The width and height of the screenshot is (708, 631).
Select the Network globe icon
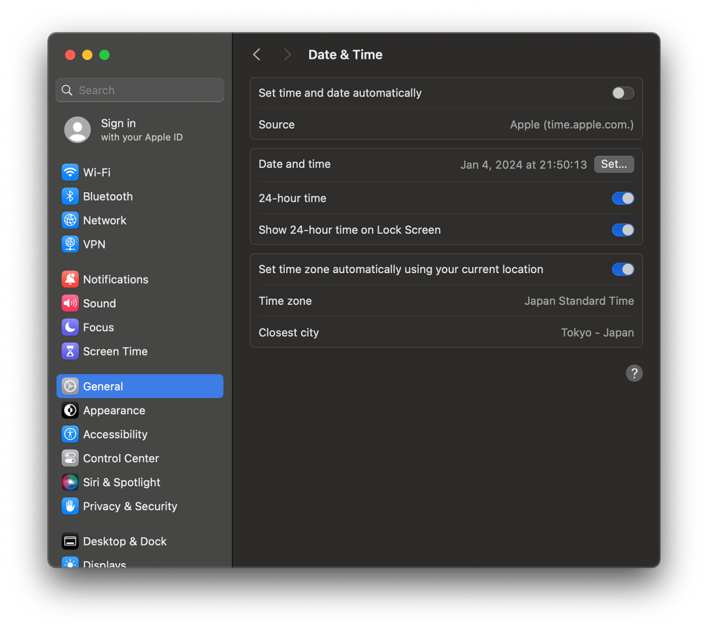click(x=70, y=220)
